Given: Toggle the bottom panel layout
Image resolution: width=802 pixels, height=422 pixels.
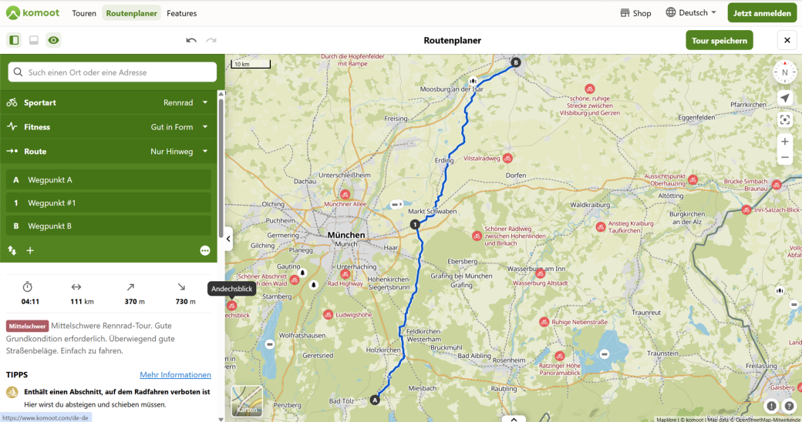Looking at the screenshot, I should point(34,40).
